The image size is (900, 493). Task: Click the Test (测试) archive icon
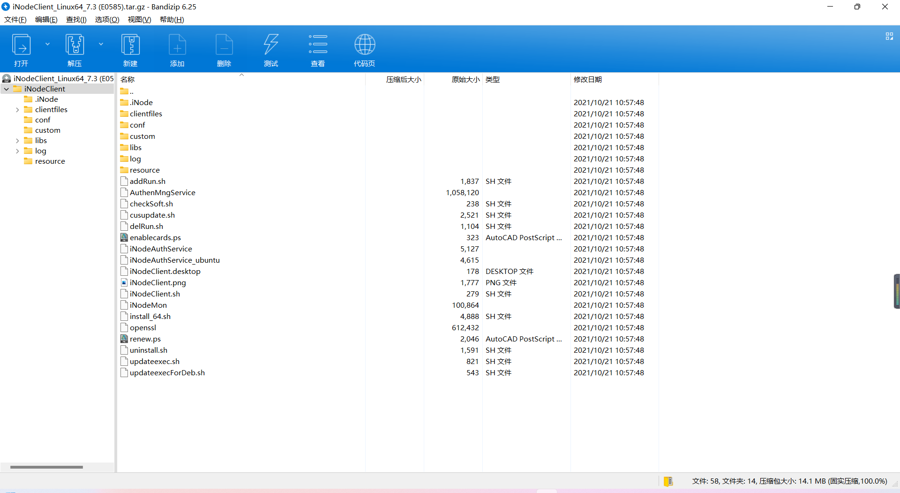[x=271, y=45]
